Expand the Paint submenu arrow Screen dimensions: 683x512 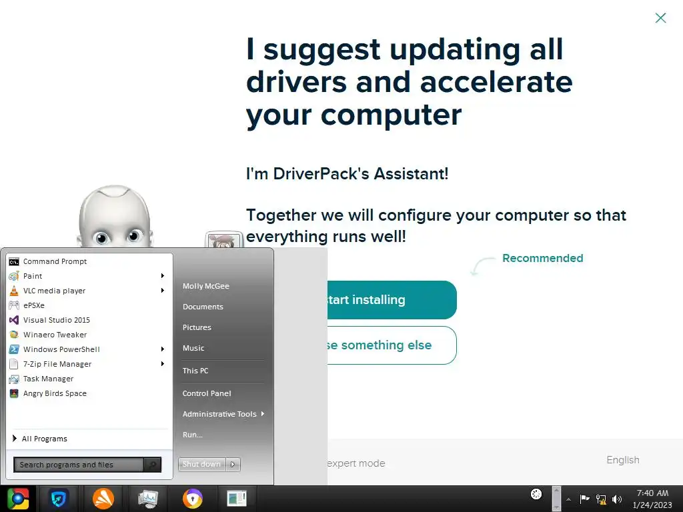coord(163,276)
